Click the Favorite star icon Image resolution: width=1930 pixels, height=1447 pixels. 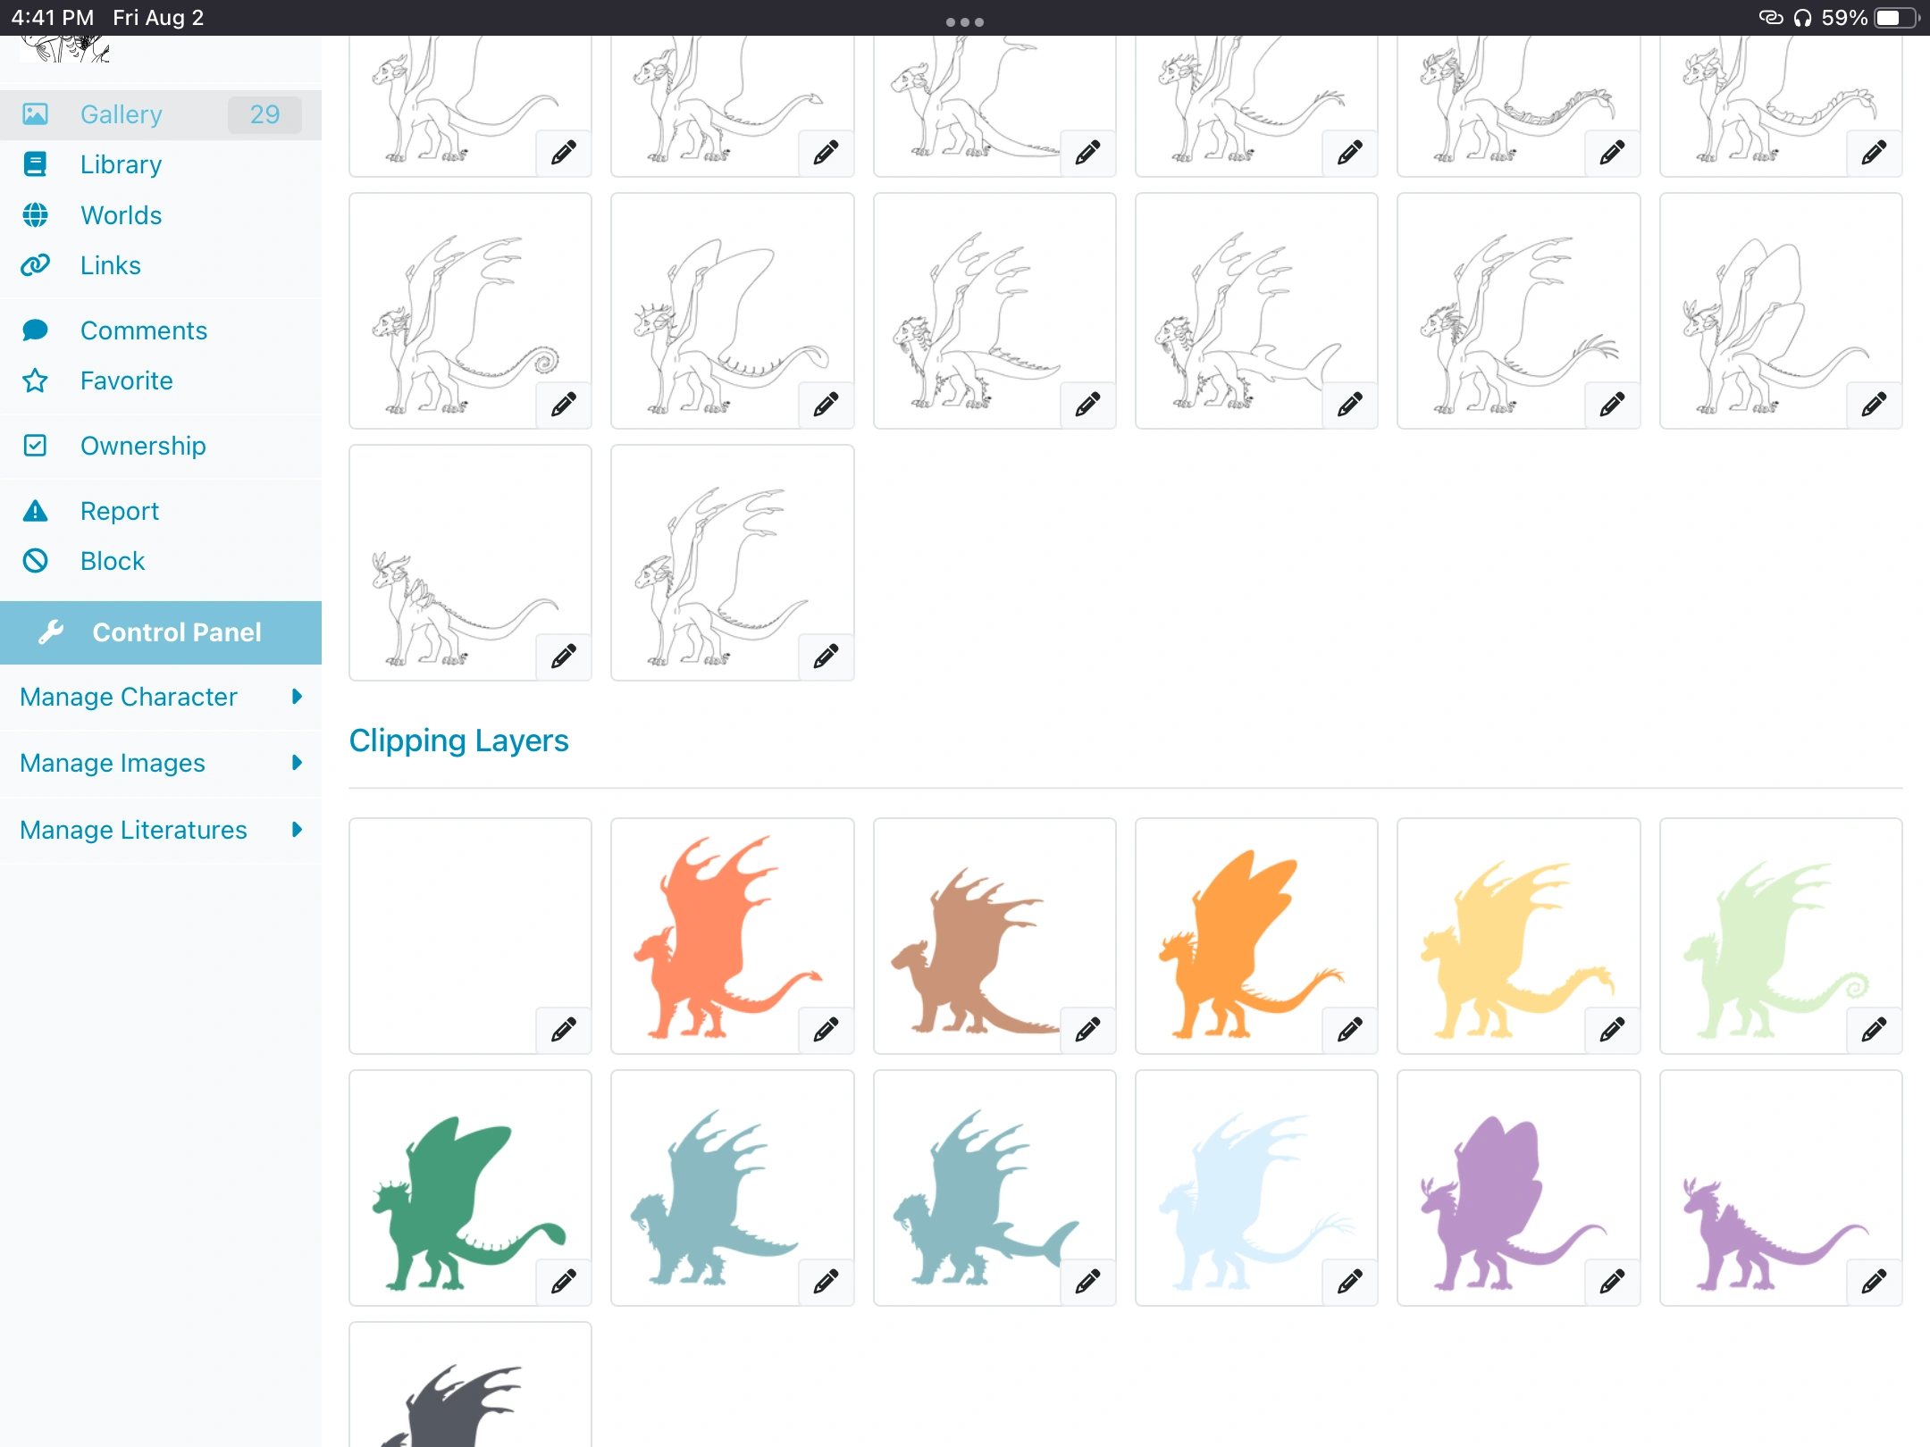(x=35, y=381)
